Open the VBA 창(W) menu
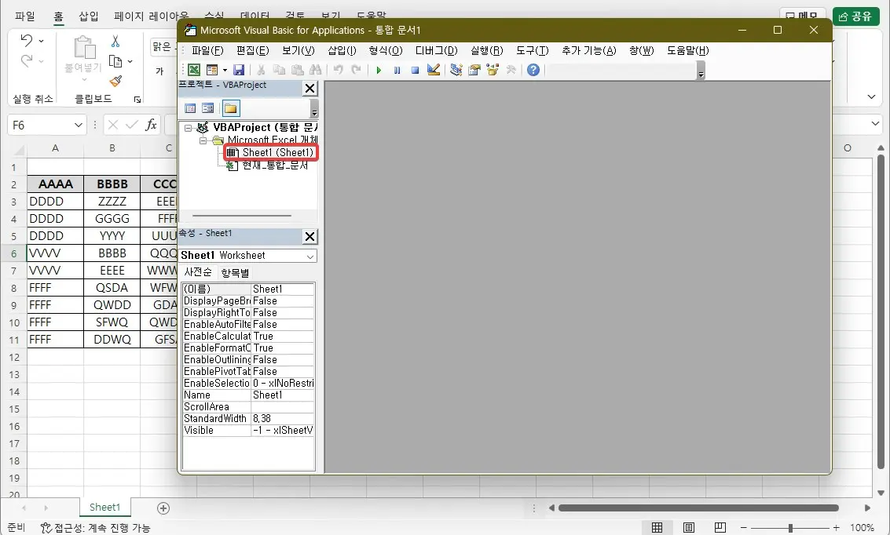The width and height of the screenshot is (890, 535). [642, 50]
